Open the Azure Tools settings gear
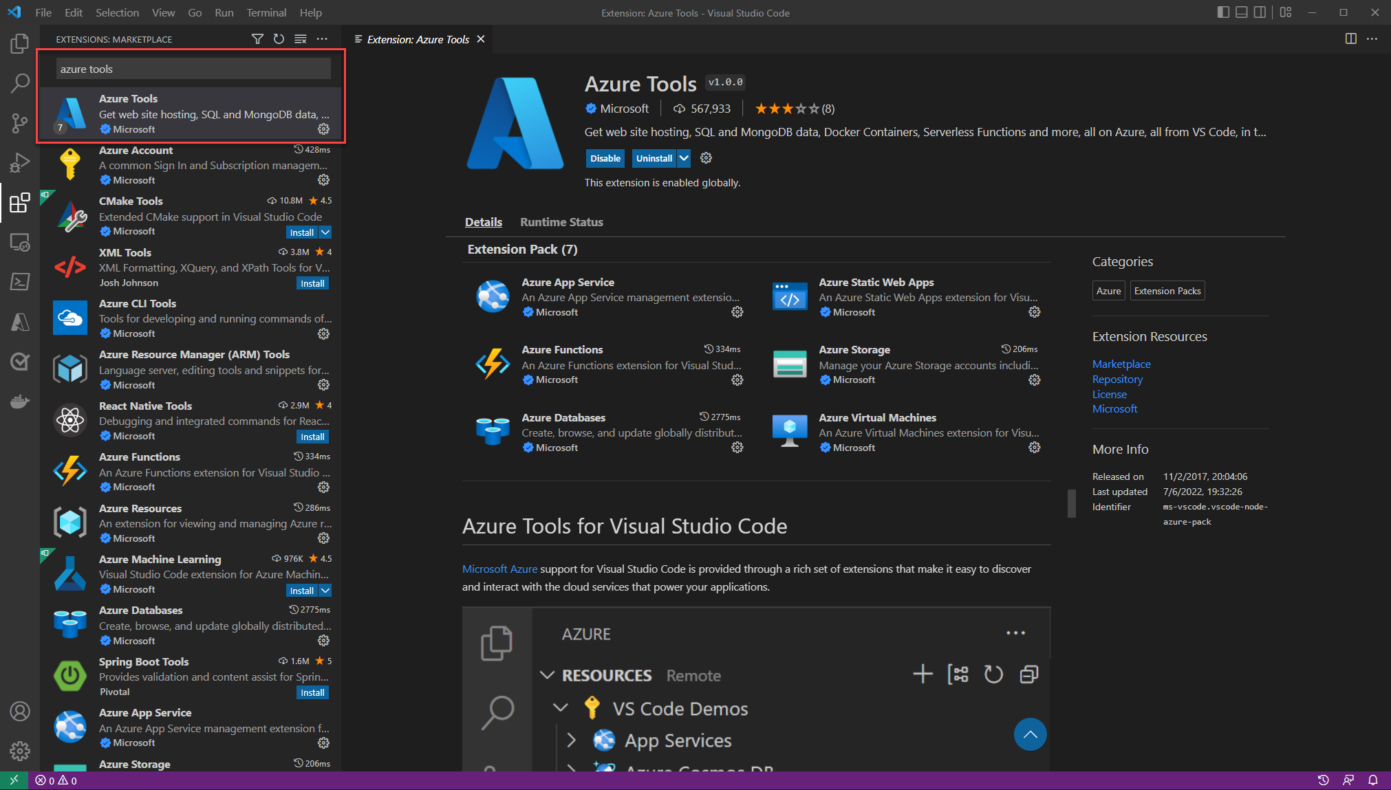The width and height of the screenshot is (1391, 790). pos(324,129)
